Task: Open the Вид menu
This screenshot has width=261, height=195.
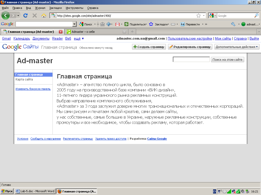Action: (x=28, y=8)
